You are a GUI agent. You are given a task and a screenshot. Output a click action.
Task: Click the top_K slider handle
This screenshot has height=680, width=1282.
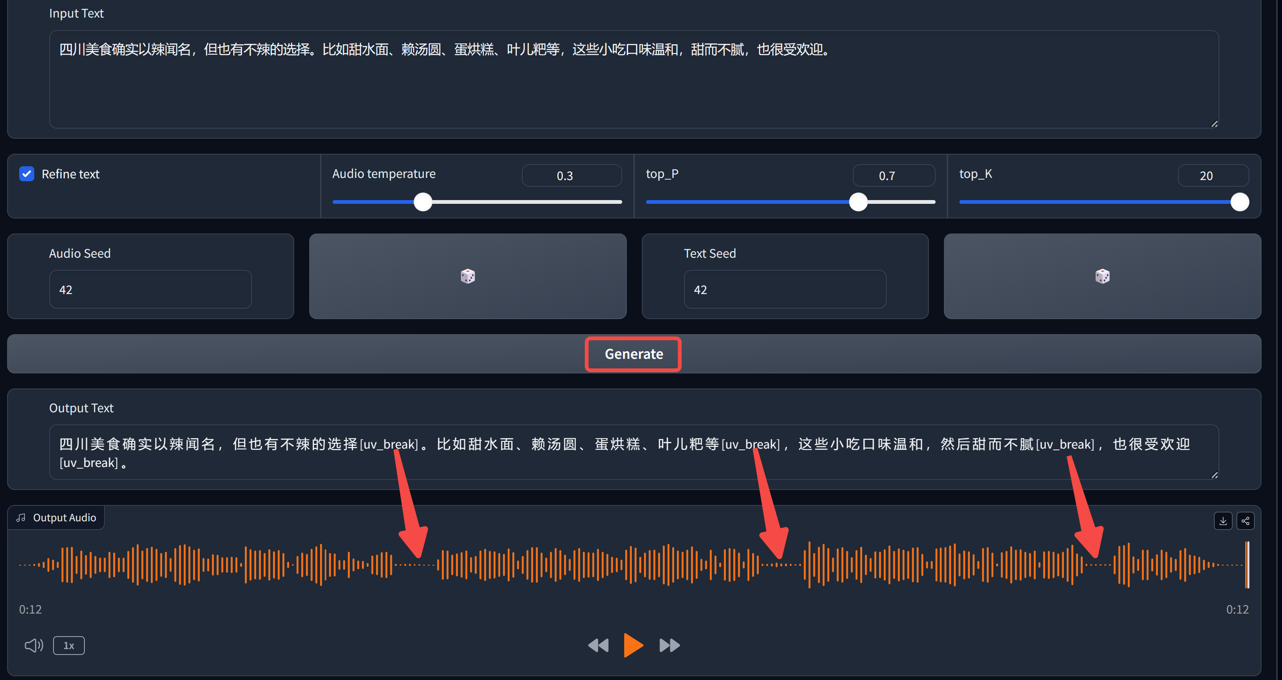[1239, 202]
